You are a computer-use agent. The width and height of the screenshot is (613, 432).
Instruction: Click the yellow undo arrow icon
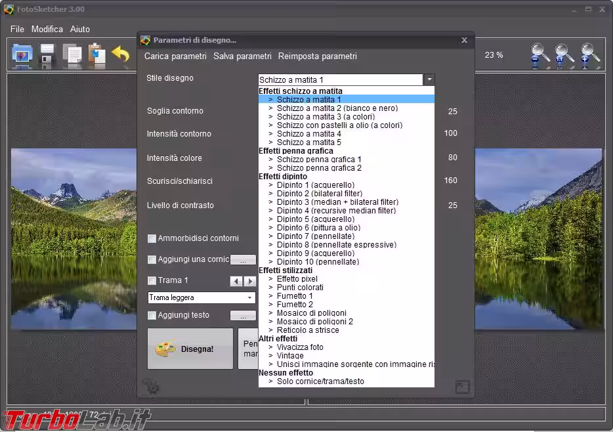pos(121,55)
